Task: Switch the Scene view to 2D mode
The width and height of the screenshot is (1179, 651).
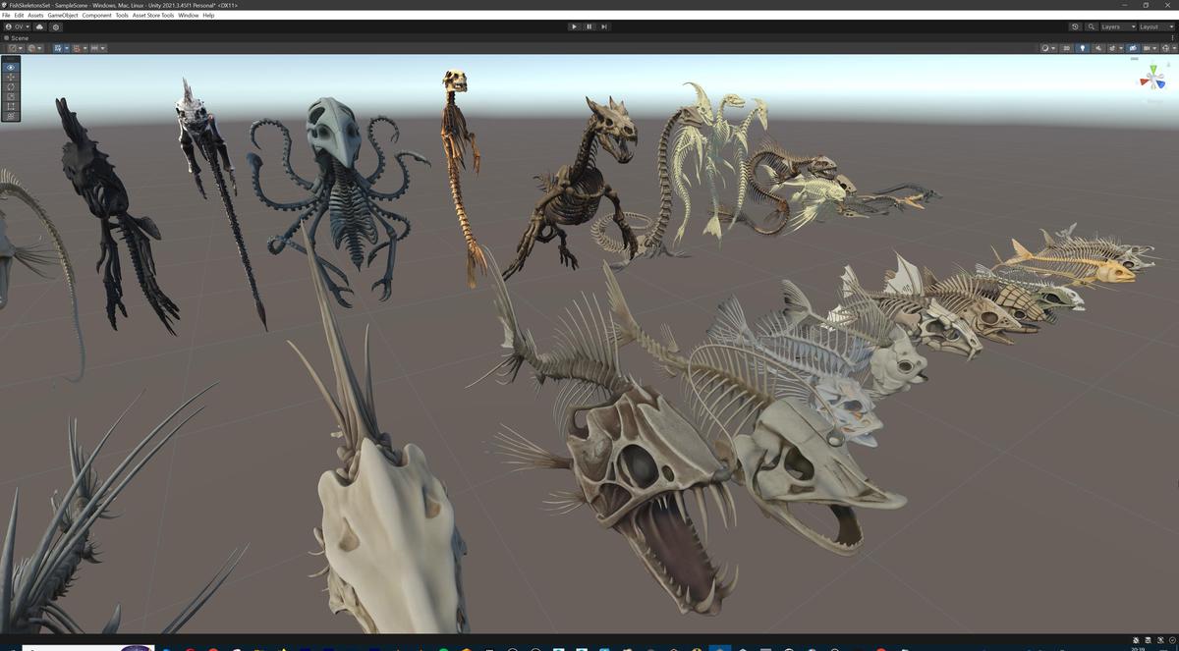Action: coord(1066,47)
